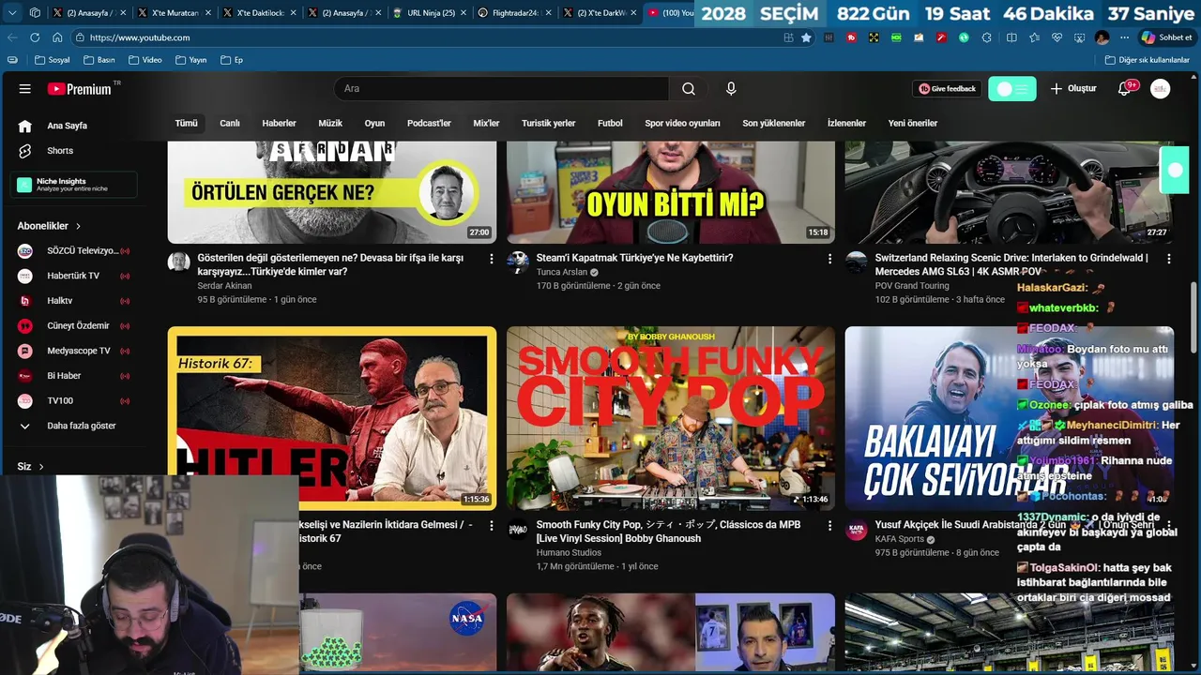Click the Oluştur create button
The width and height of the screenshot is (1201, 675).
1073,88
